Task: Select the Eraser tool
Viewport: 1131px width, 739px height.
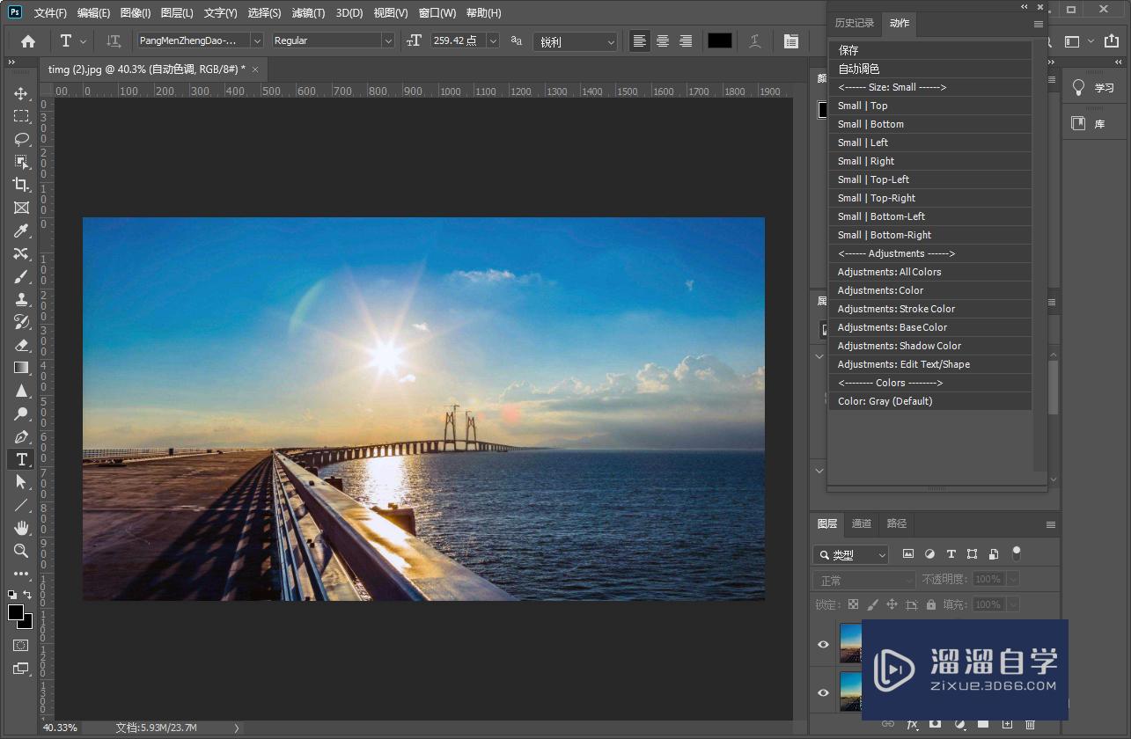Action: (x=21, y=345)
